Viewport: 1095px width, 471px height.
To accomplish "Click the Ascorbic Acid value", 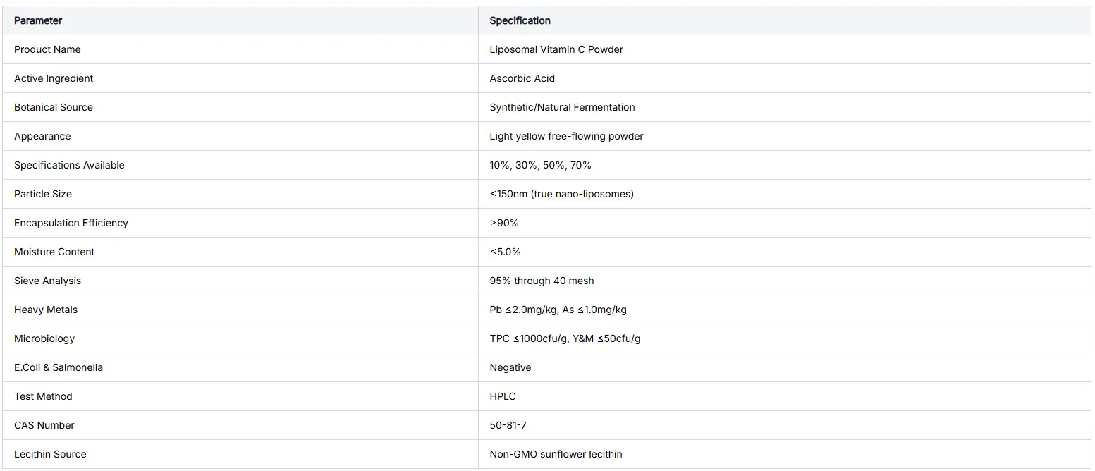I will [x=522, y=78].
